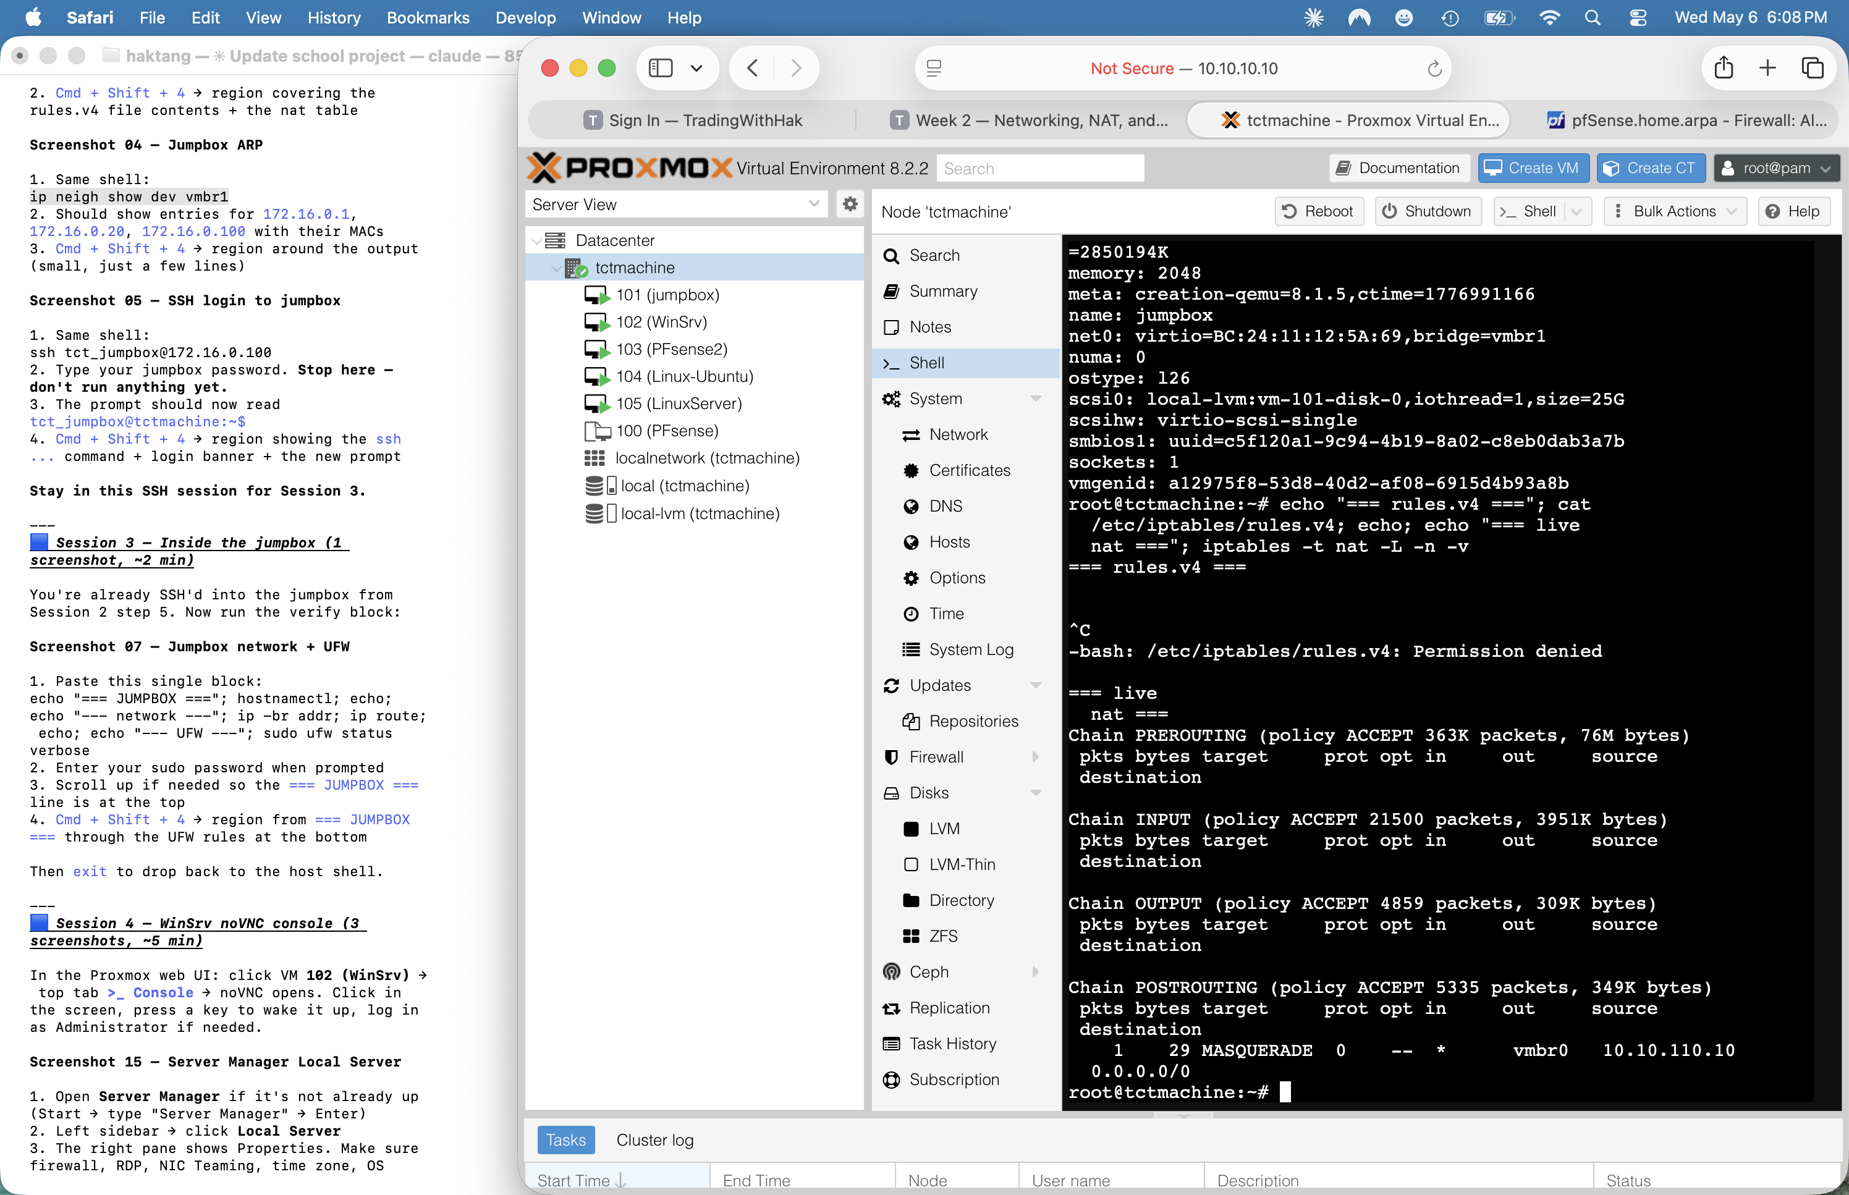This screenshot has width=1849, height=1195.
Task: Open the Safari sidebar toggle icon
Action: [x=660, y=69]
